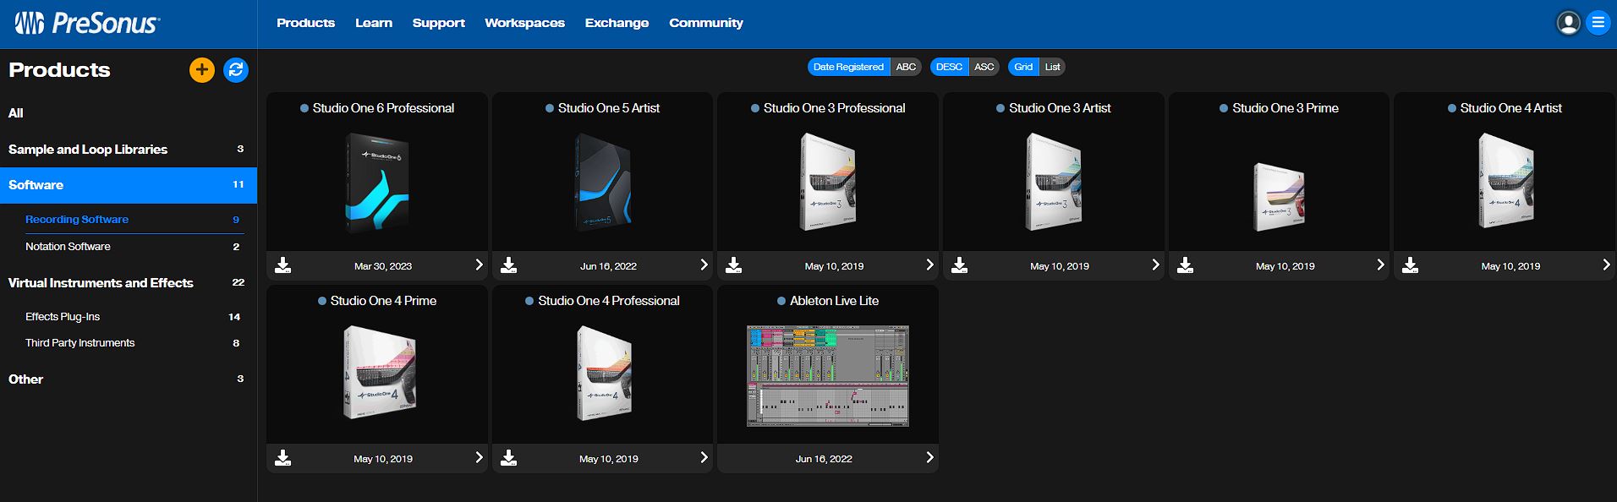Image resolution: width=1617 pixels, height=502 pixels.
Task: Select the Software category
Action: [x=129, y=185]
